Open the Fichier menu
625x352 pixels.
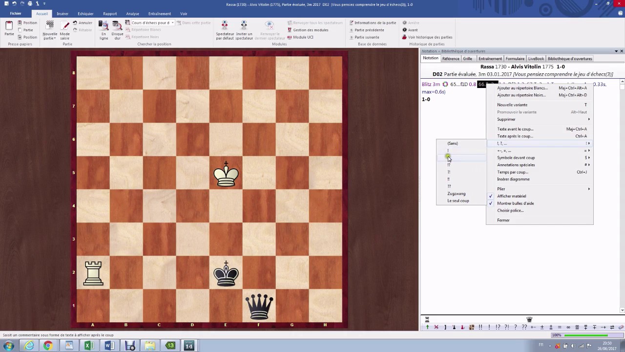tap(15, 14)
